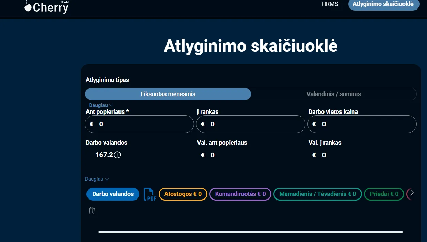
Task: Toggle the Komandiruotės € 0 category
Action: coord(240,194)
